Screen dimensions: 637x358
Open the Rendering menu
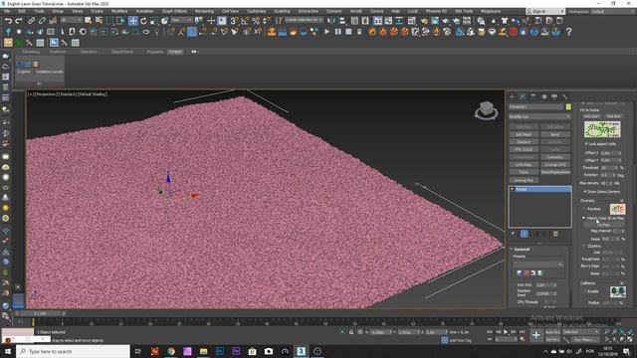(x=204, y=11)
